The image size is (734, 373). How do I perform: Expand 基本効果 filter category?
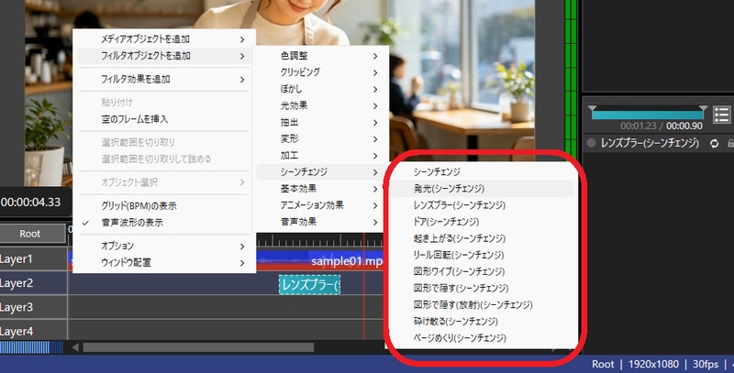click(x=320, y=189)
